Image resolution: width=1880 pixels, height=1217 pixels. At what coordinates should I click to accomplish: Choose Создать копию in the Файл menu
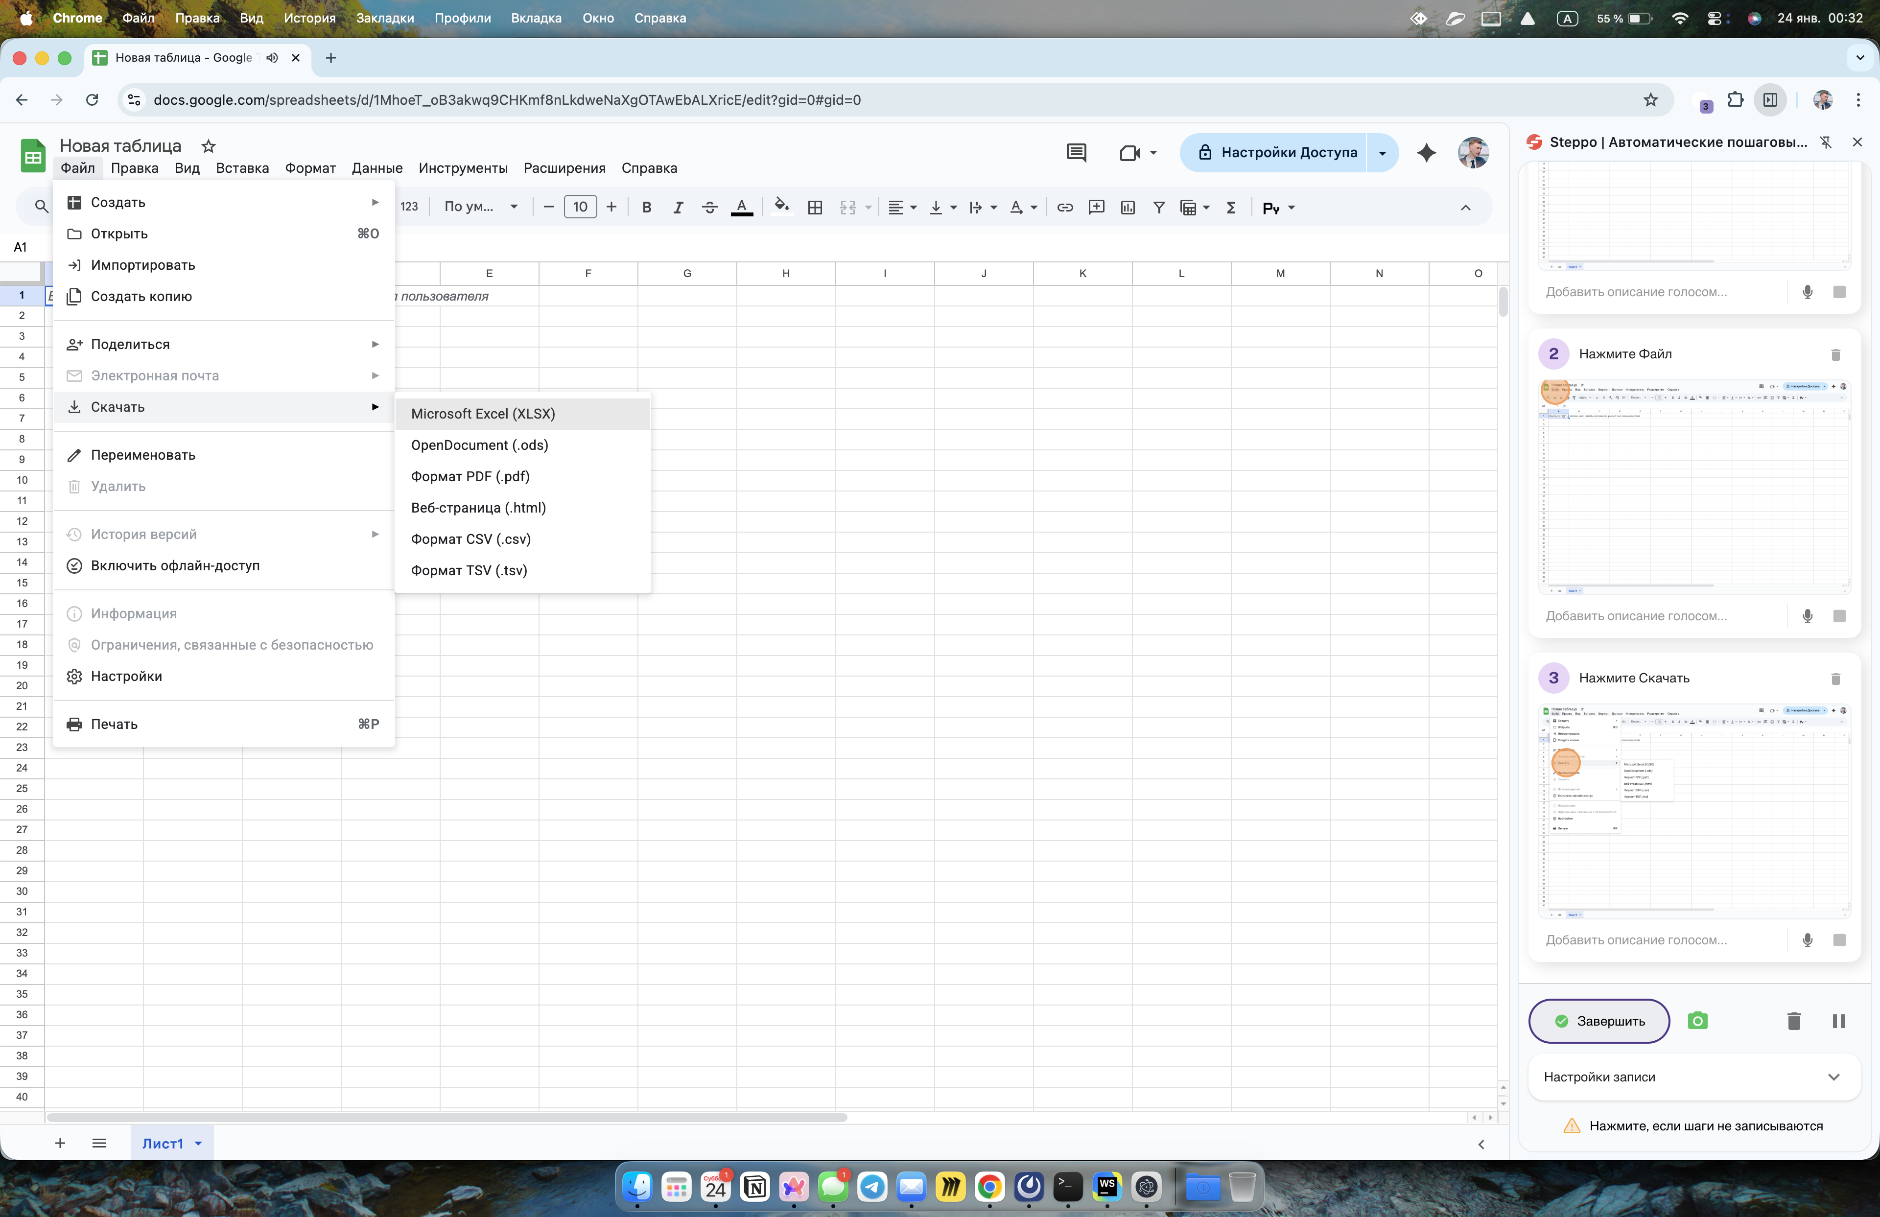[x=141, y=296]
